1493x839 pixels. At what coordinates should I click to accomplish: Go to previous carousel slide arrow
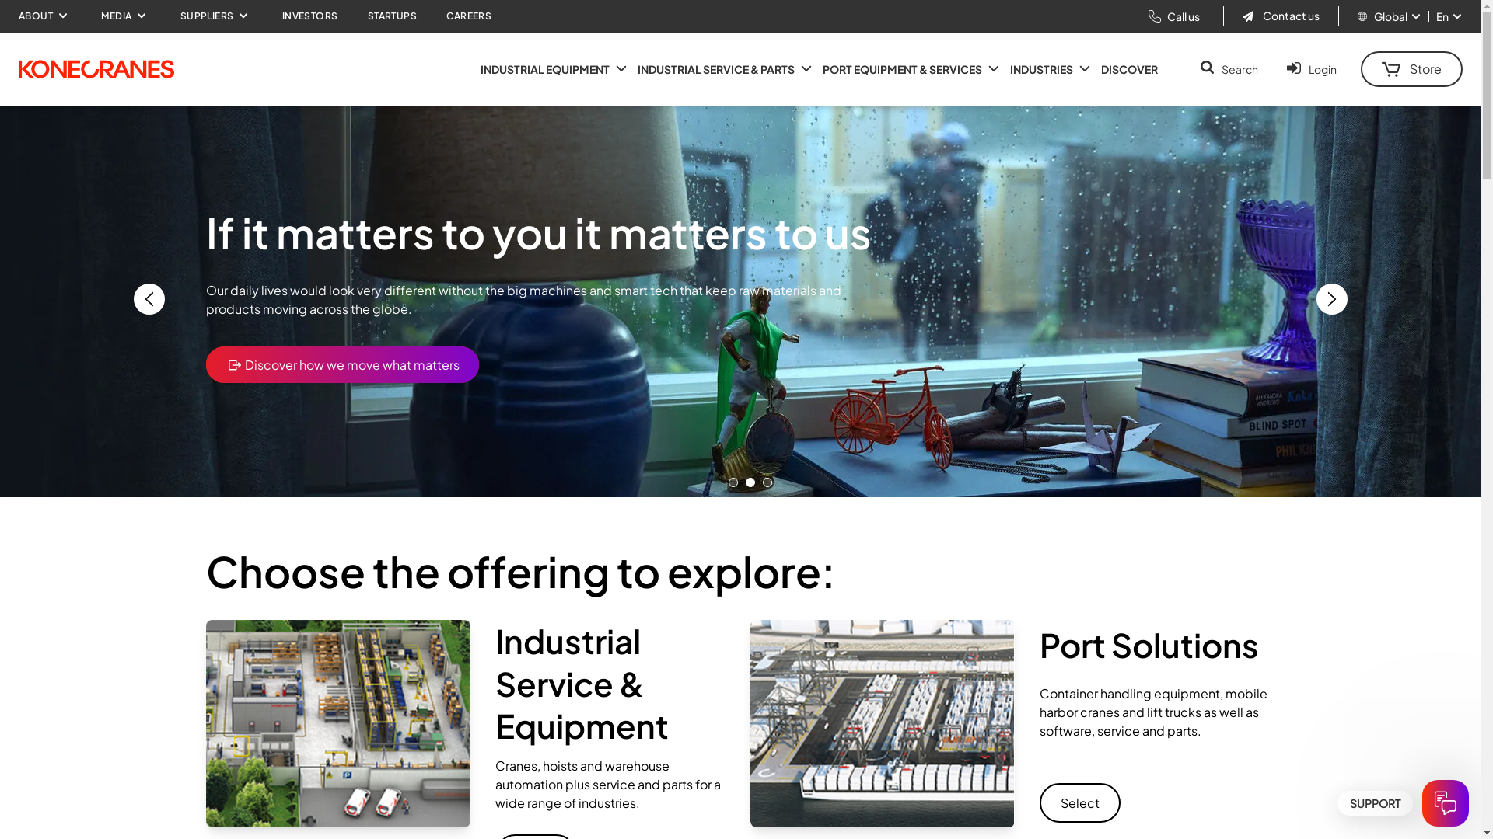point(149,299)
